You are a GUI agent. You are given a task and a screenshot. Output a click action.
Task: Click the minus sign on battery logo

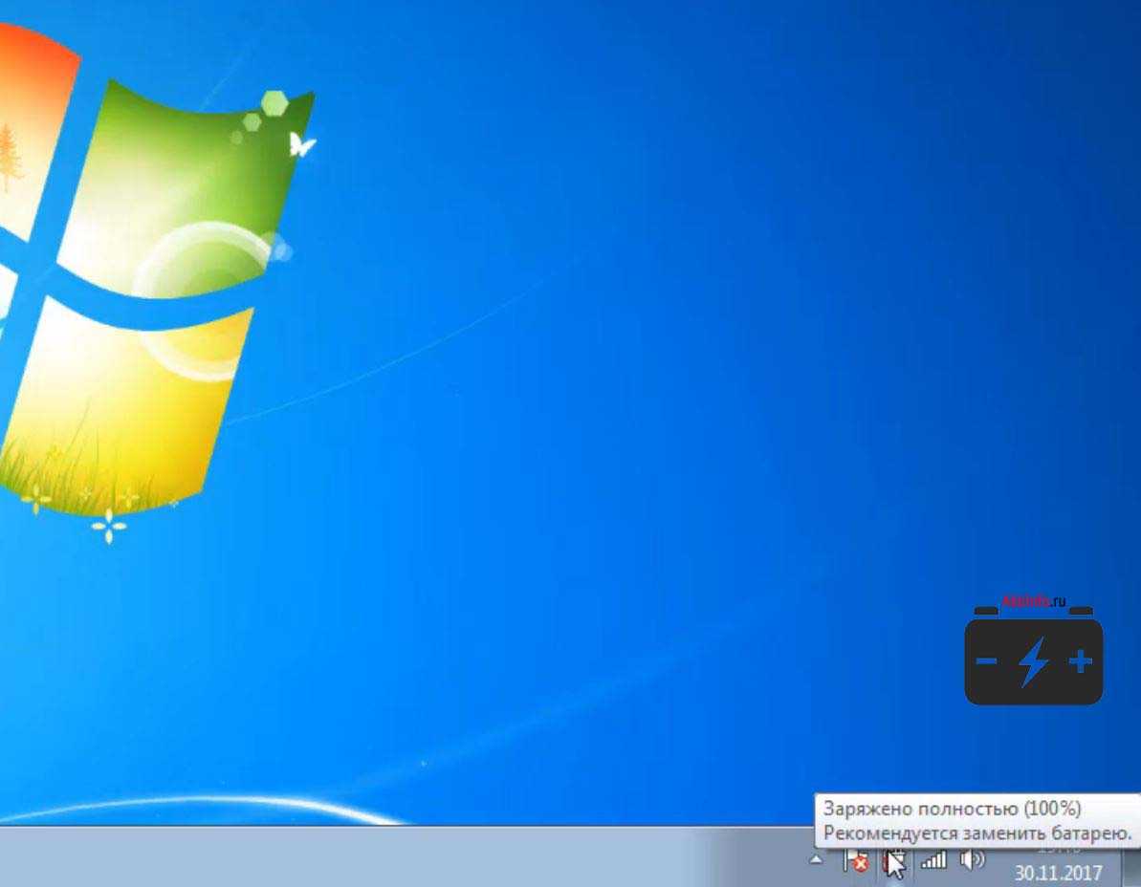pos(986,661)
